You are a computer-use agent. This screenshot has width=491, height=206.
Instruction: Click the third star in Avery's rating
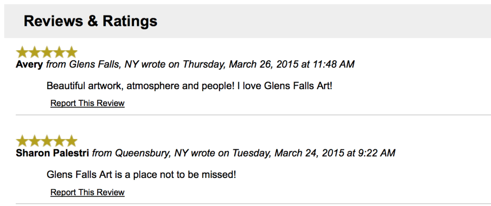click(47, 52)
